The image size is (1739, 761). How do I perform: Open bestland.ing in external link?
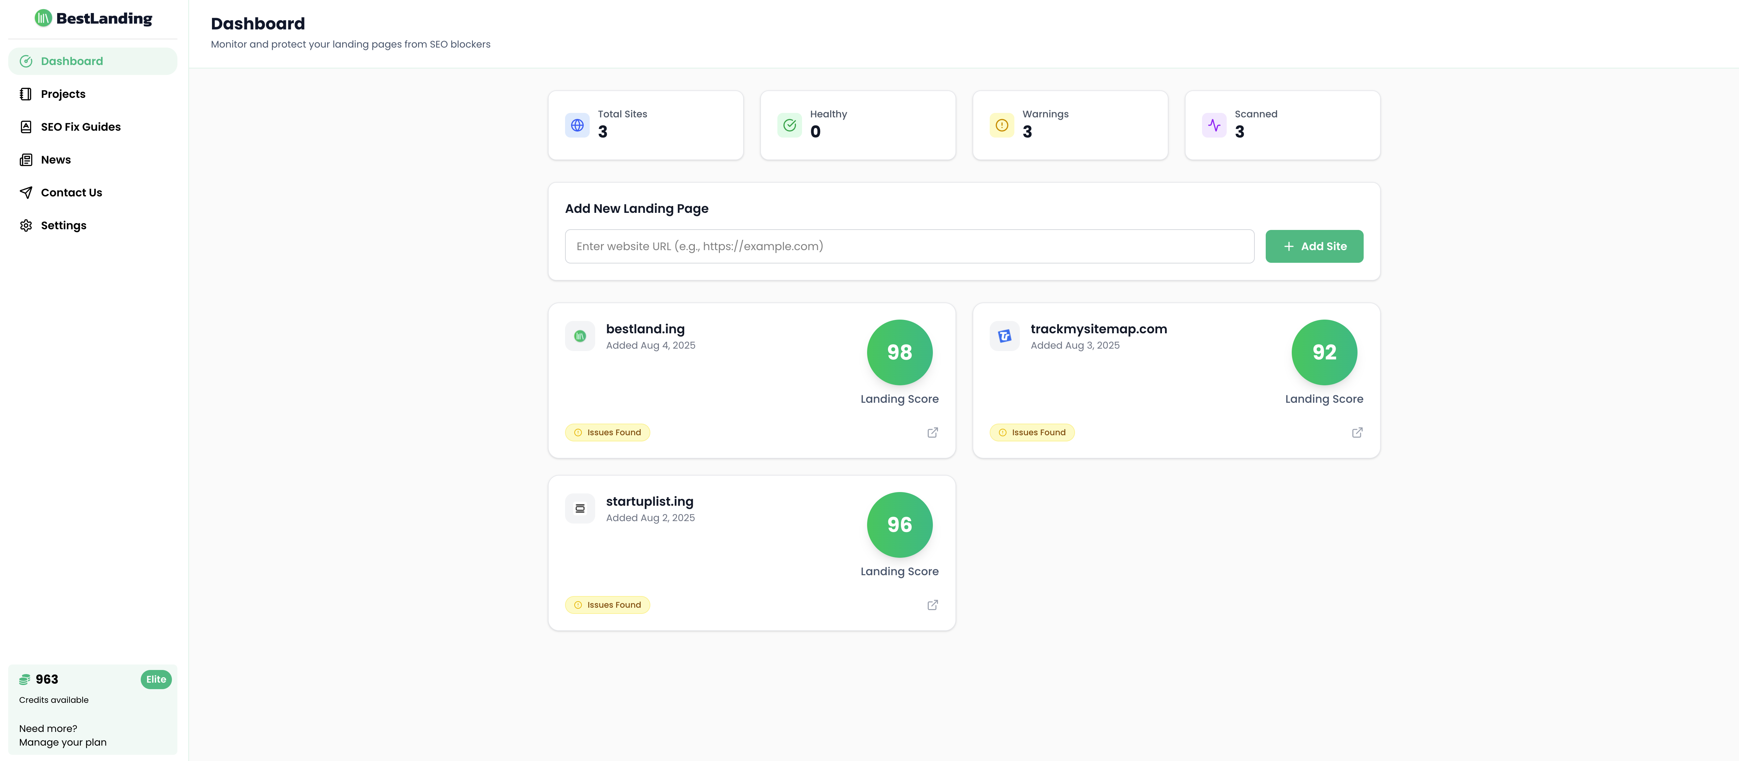932,433
